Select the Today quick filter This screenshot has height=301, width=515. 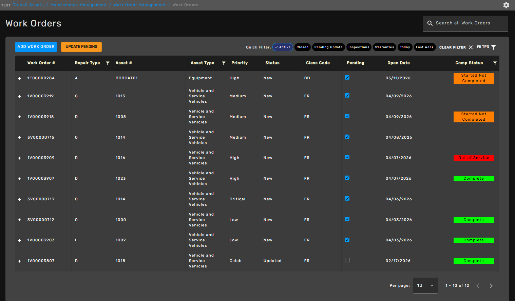pos(405,47)
